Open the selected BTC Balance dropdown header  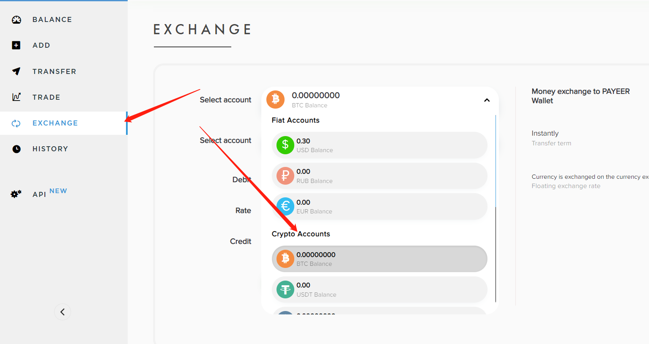380,100
